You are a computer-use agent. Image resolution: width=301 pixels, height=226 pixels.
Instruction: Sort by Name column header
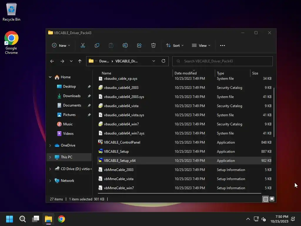coord(106,73)
